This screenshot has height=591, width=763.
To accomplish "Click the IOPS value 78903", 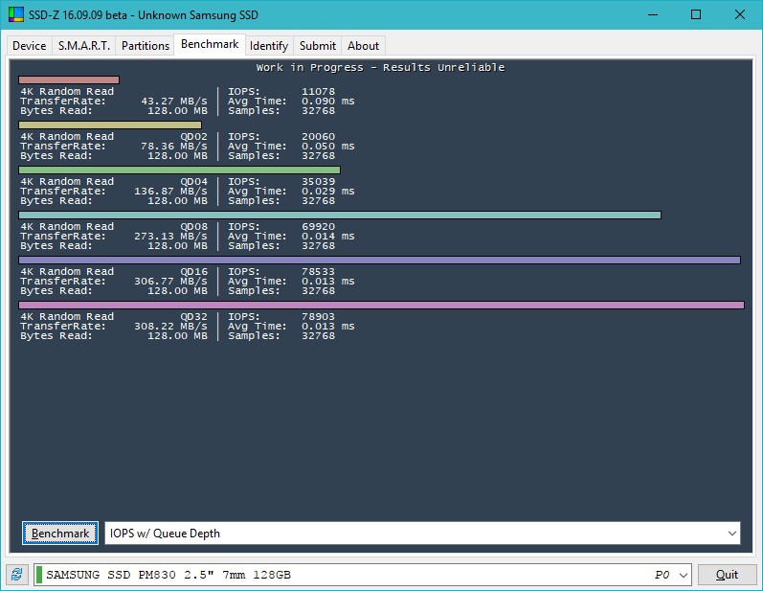I will click(318, 317).
